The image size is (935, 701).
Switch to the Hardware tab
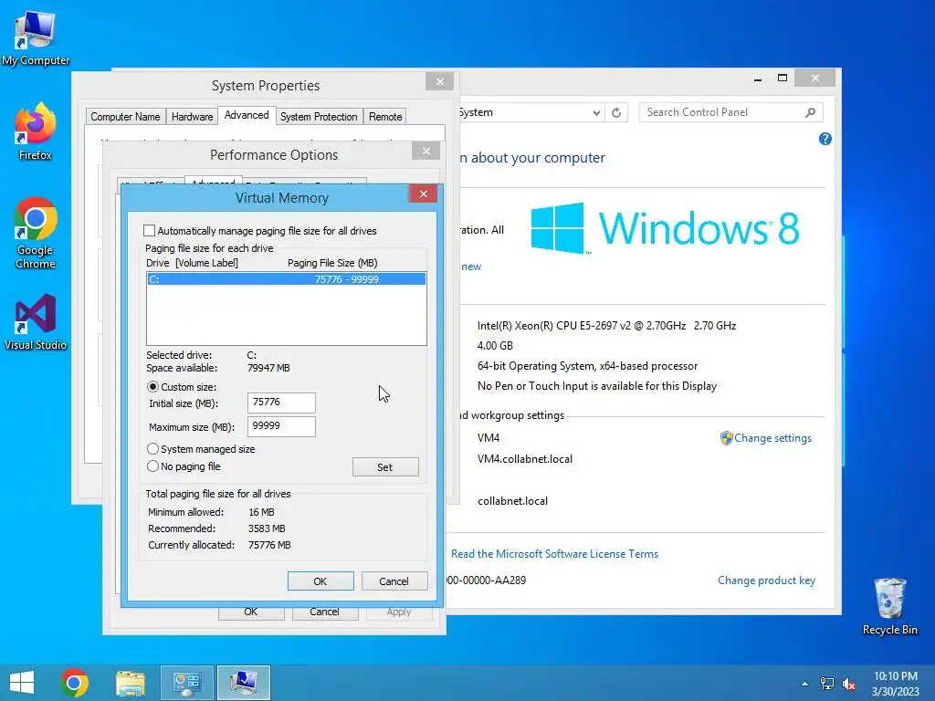coord(192,117)
